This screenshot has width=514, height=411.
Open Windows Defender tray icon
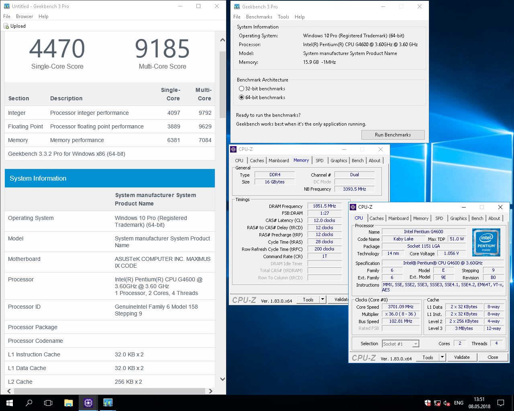[x=428, y=403]
